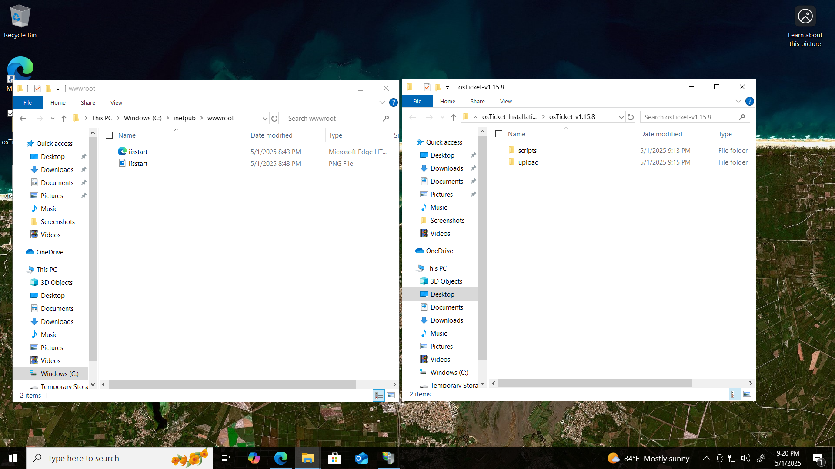The width and height of the screenshot is (835, 469).
Task: Switch wwwroot to details view
Action: 379,395
